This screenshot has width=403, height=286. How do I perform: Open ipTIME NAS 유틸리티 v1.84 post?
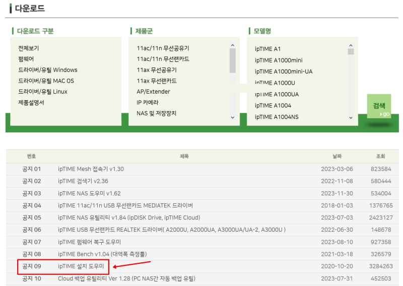[129, 218]
